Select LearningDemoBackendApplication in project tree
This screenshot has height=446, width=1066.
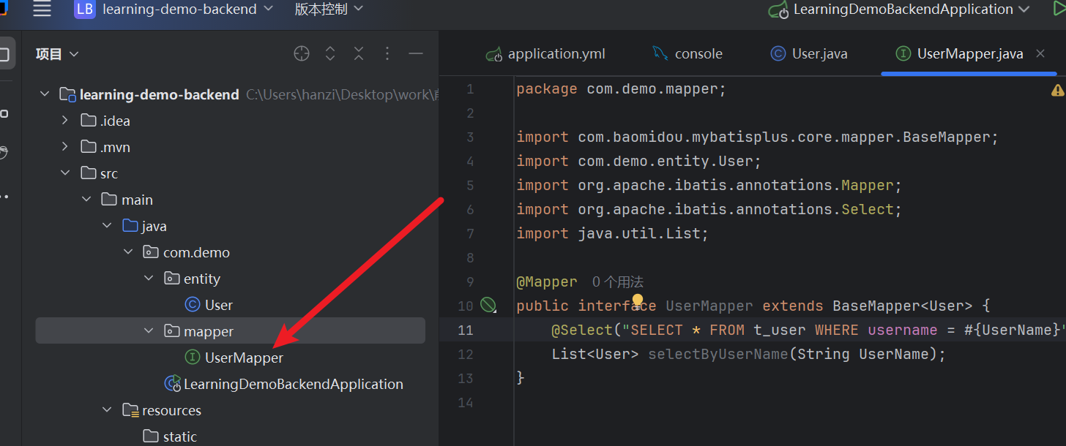tap(294, 384)
